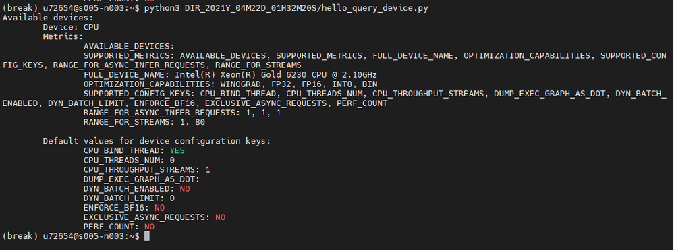Click the 'RANGE_FOR_ASYNC_INFER_REQUESTS: 1, 1, 1' line
674x251 pixels.
pyautogui.click(x=182, y=113)
